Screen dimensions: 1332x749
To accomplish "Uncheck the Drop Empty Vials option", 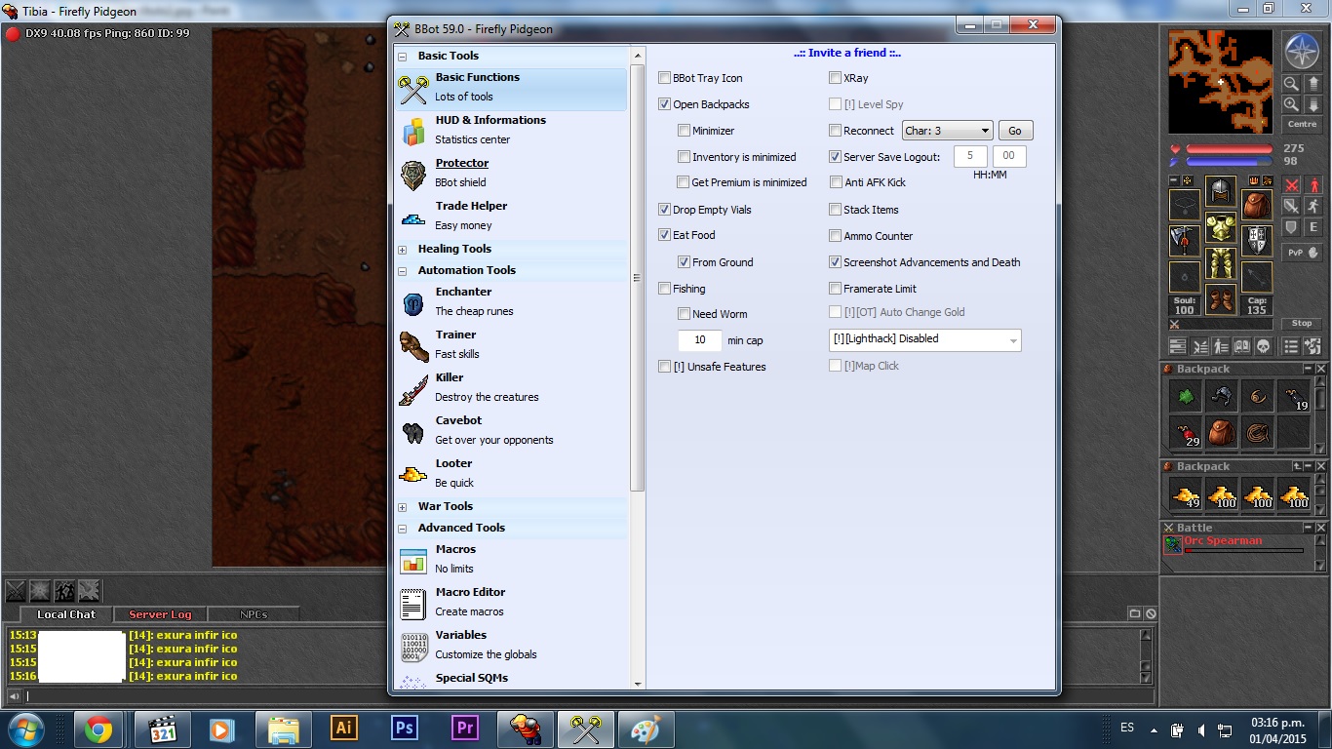I will pyautogui.click(x=665, y=210).
